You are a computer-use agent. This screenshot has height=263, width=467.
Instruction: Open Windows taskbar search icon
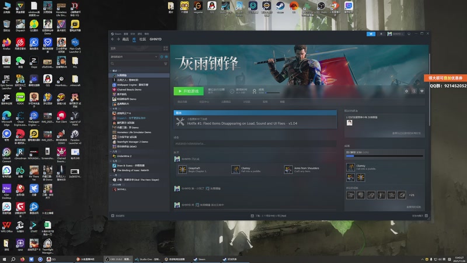[x=13, y=259]
